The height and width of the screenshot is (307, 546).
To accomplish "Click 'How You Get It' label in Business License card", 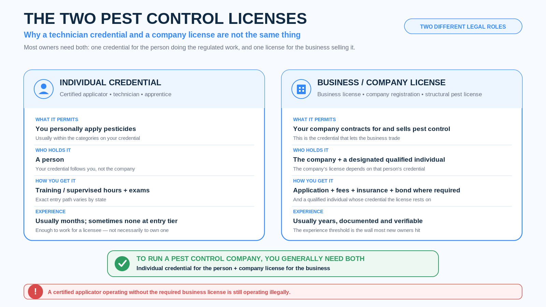I will [313, 181].
